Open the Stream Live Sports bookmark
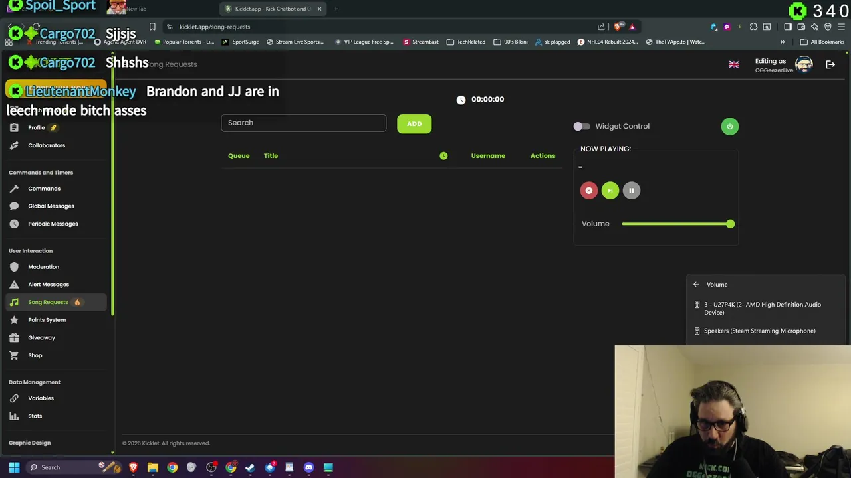This screenshot has height=478, width=851. (x=295, y=42)
